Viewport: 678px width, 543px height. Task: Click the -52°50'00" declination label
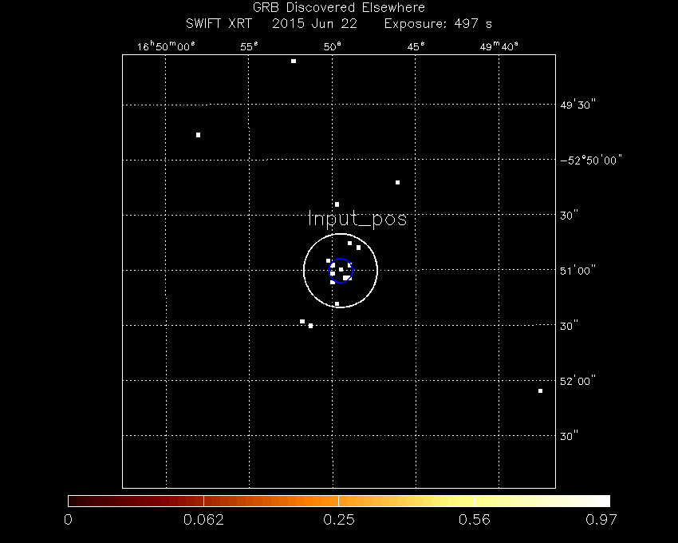pos(590,160)
